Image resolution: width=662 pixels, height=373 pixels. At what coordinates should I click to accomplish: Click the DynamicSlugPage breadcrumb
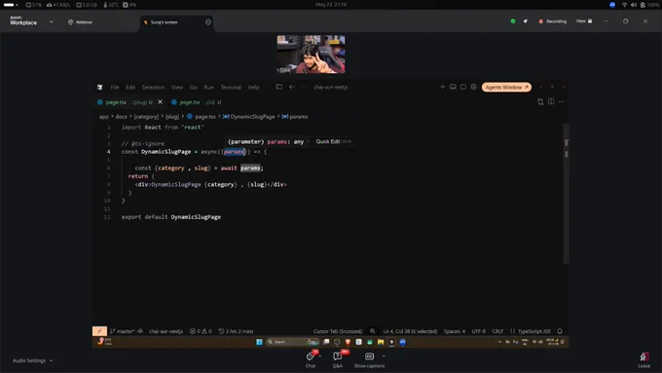248,117
